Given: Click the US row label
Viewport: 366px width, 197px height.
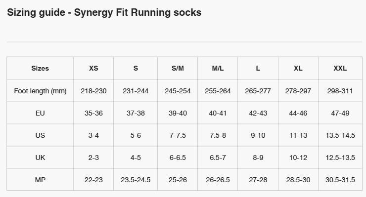Looking at the screenshot, I should click(x=40, y=135).
